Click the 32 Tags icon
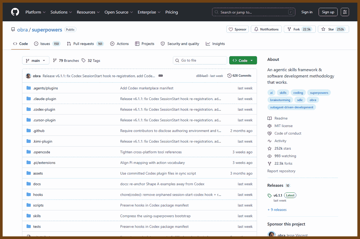Image resolution: width=360 pixels, height=239 pixels. point(84,60)
